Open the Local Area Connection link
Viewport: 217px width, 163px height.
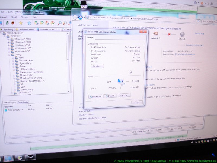tap(186, 54)
